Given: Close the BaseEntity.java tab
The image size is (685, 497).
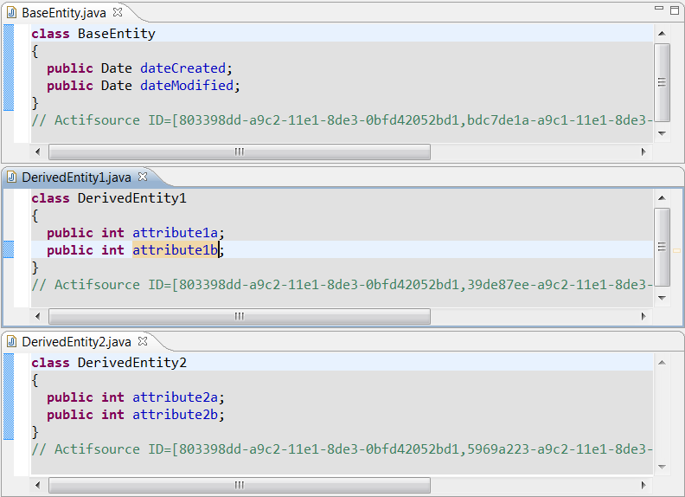Looking at the screenshot, I should click(118, 12).
